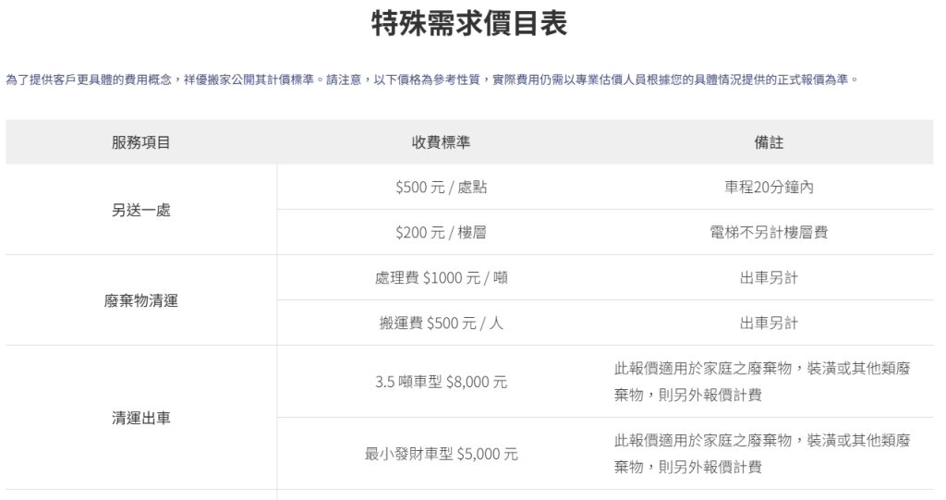Click the 電梯不另計樓層費 note
Image resolution: width=946 pixels, height=500 pixels.
769,233
